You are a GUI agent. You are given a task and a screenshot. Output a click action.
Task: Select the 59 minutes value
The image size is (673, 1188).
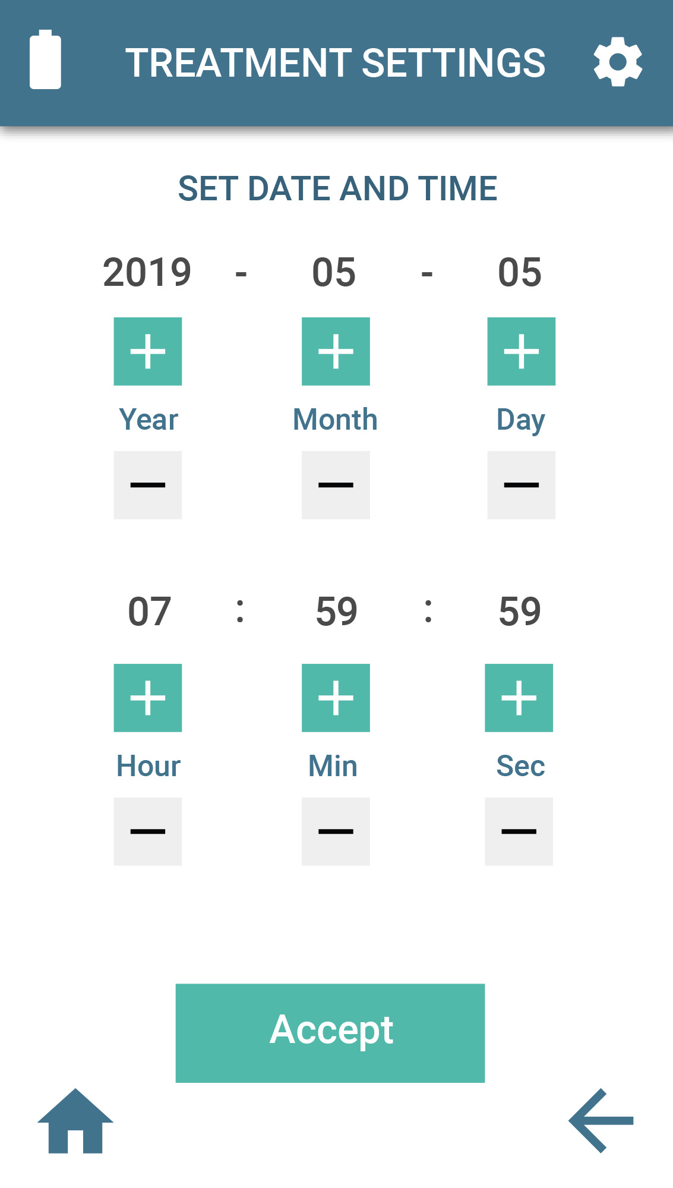point(336,612)
